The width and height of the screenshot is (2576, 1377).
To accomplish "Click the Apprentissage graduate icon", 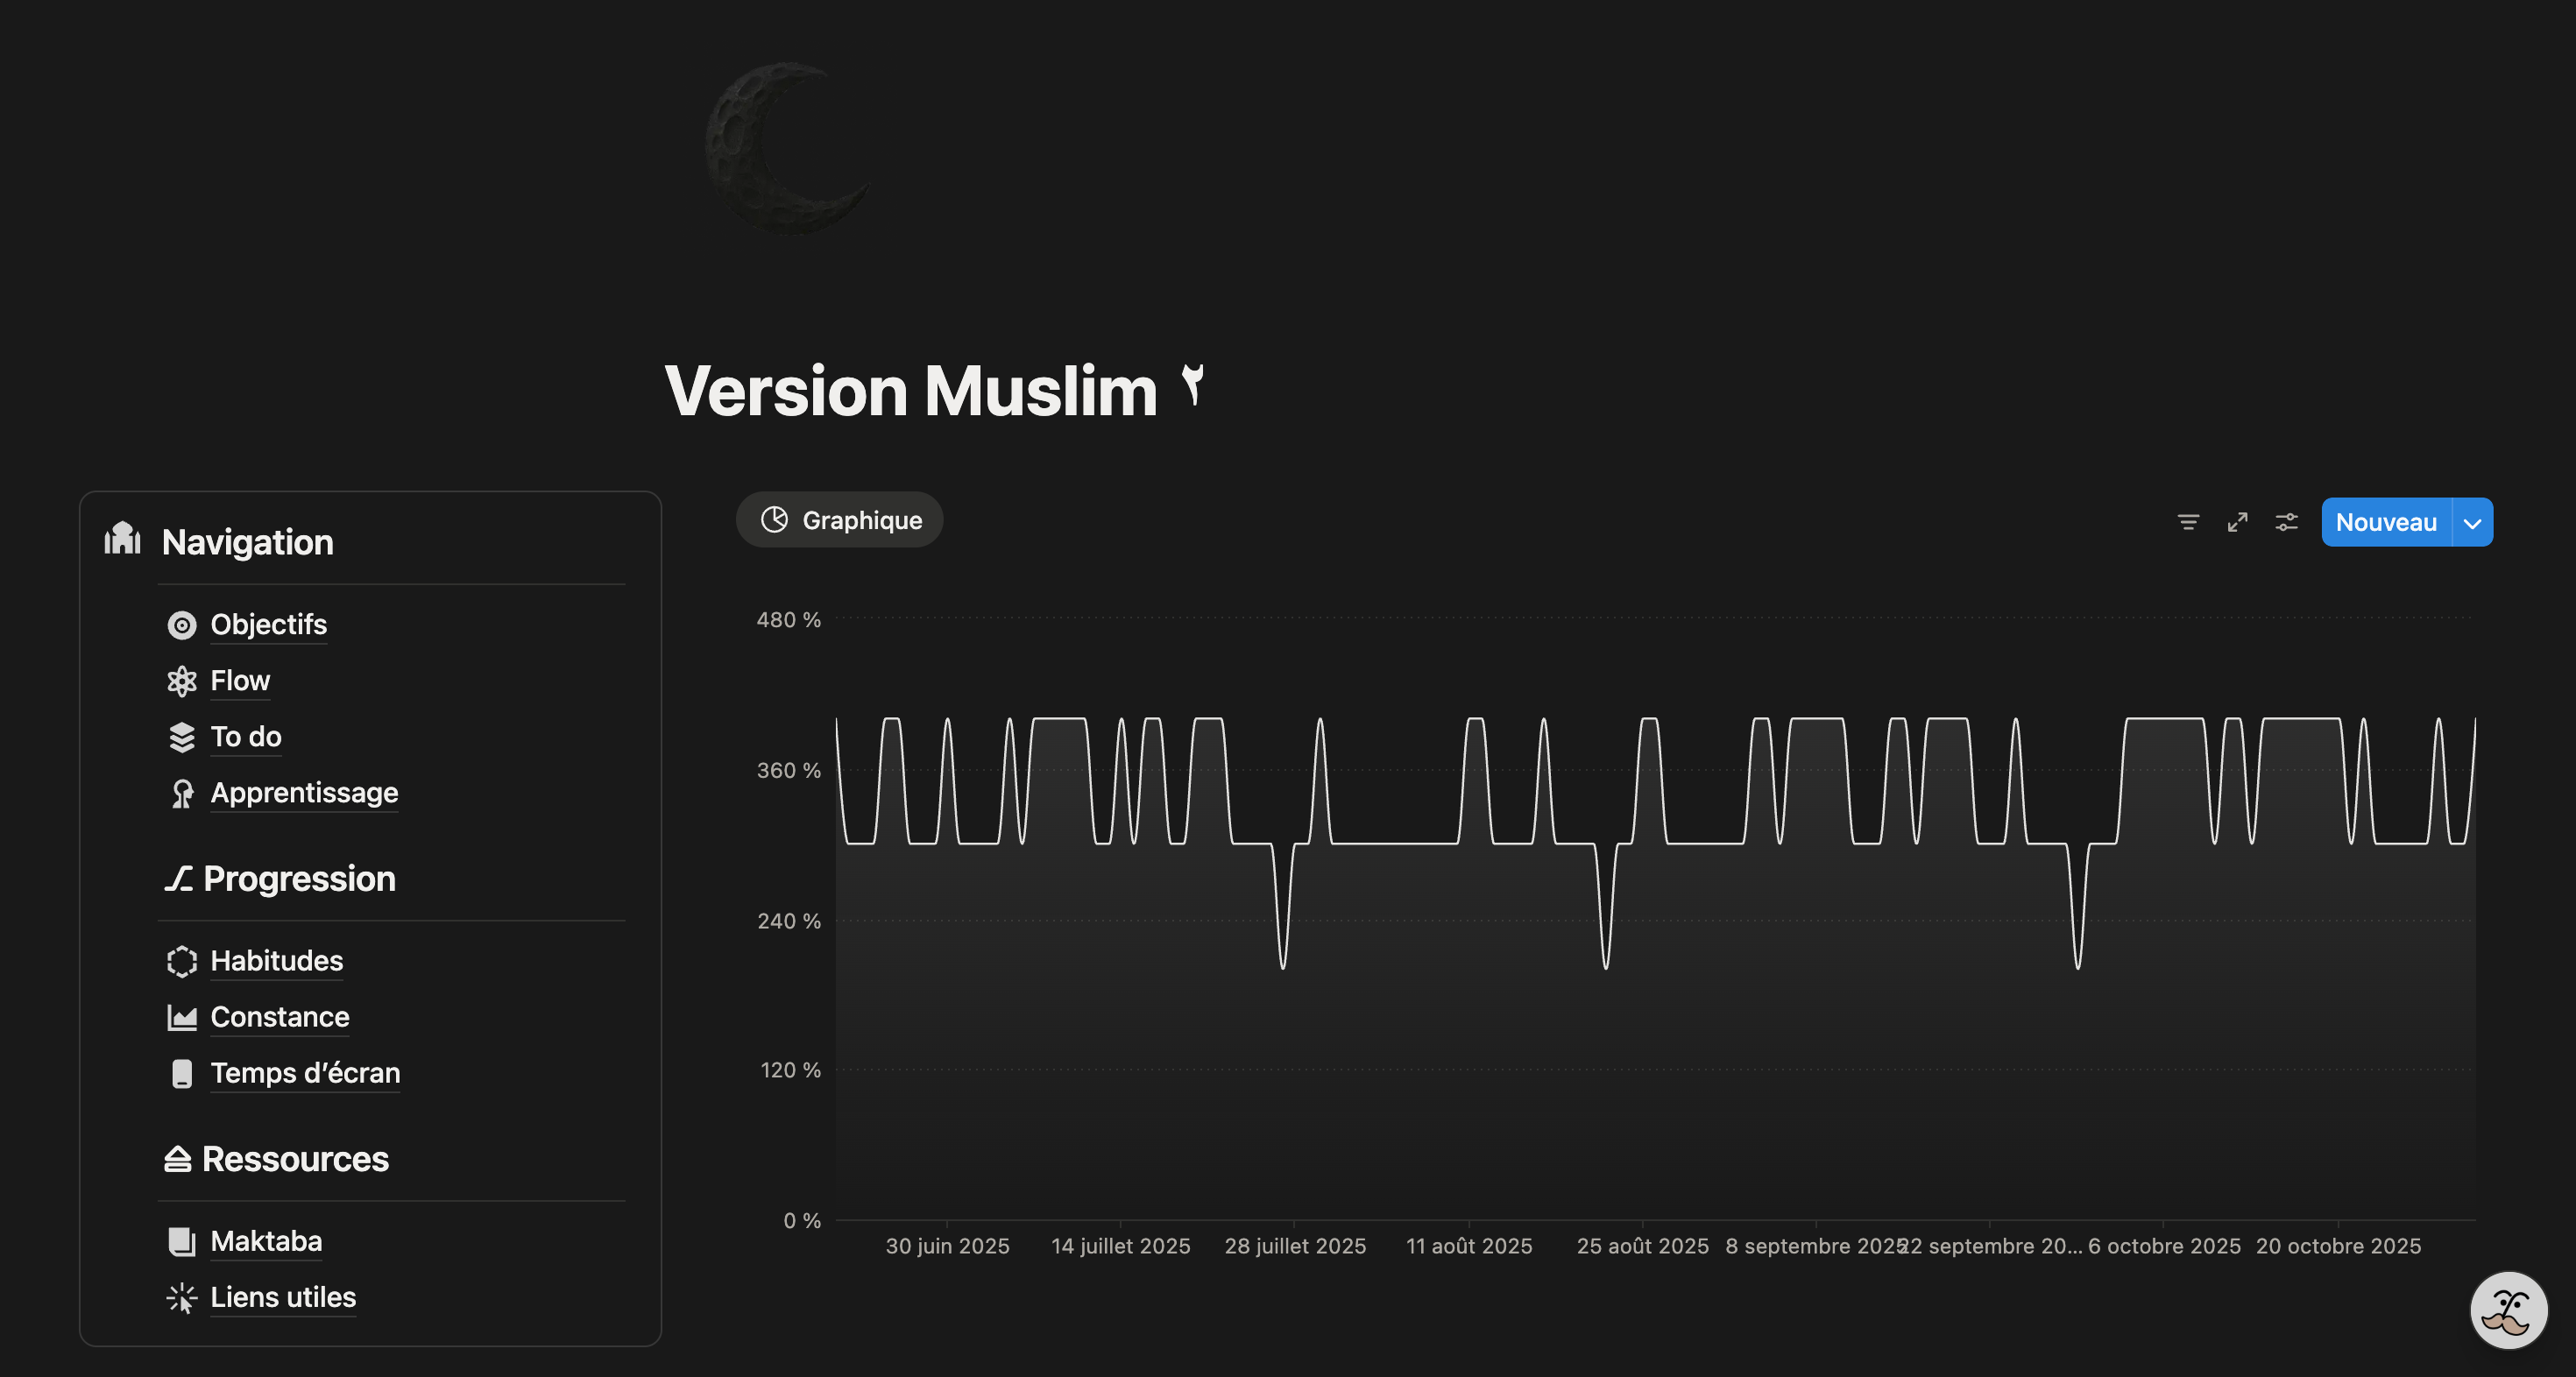I will [x=181, y=793].
